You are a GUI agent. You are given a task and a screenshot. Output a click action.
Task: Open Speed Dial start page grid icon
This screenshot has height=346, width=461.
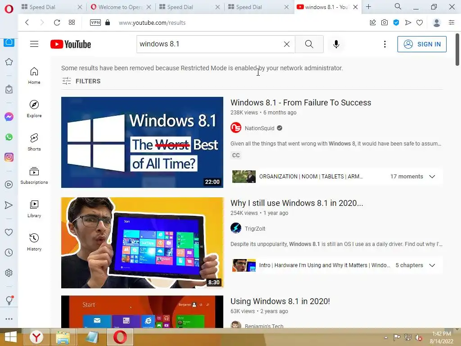(72, 23)
